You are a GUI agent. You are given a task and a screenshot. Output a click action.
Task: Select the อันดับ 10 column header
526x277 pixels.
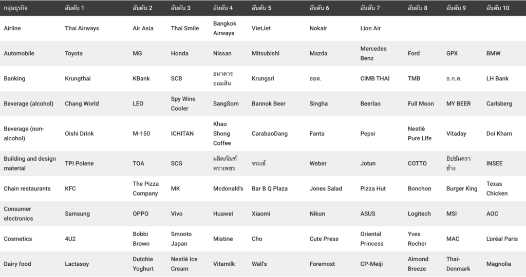tap(497, 8)
